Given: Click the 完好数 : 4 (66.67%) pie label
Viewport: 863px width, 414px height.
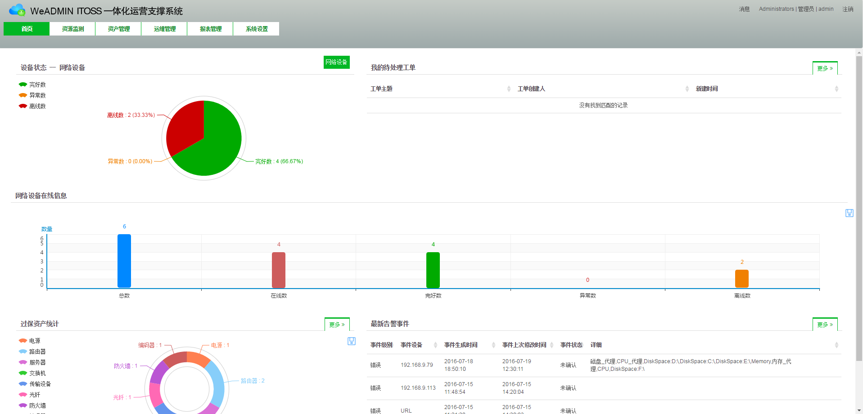Looking at the screenshot, I should pyautogui.click(x=279, y=161).
